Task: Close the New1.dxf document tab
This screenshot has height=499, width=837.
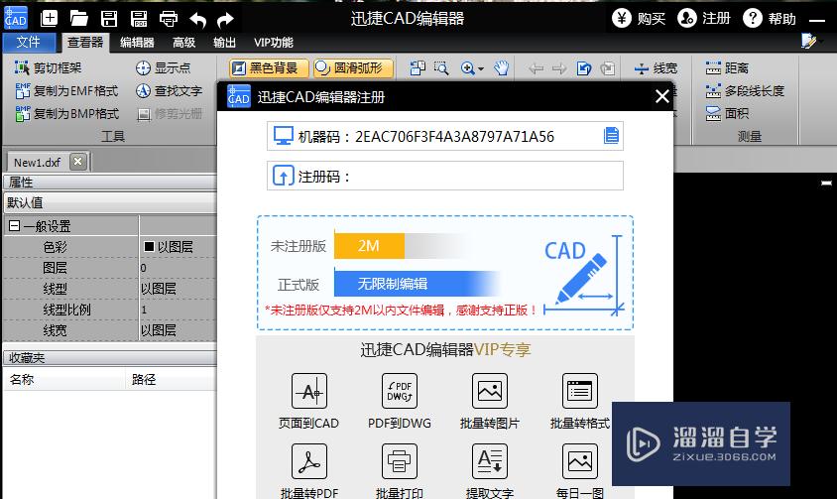Action: pyautogui.click(x=78, y=162)
